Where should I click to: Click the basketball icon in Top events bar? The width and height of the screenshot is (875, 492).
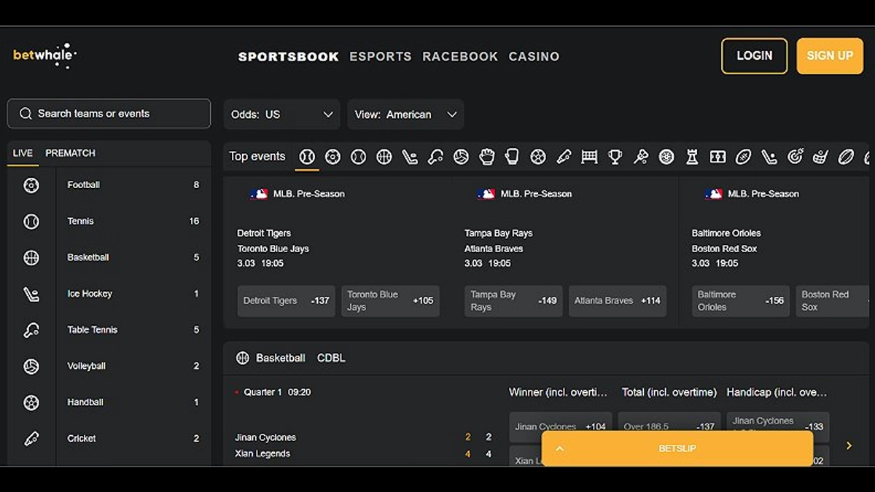point(384,157)
